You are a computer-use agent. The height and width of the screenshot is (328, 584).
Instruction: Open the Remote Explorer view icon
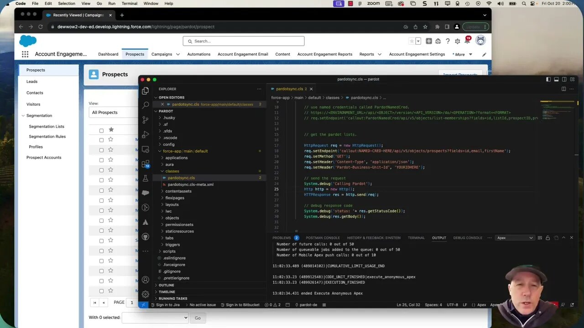coord(146,149)
